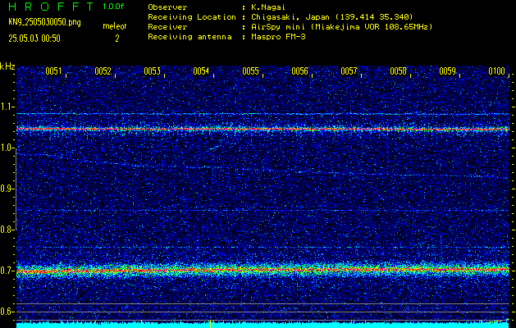The height and width of the screenshot is (328, 516).
Task: Select AirSpy mini receiver description
Action: [x=341, y=26]
